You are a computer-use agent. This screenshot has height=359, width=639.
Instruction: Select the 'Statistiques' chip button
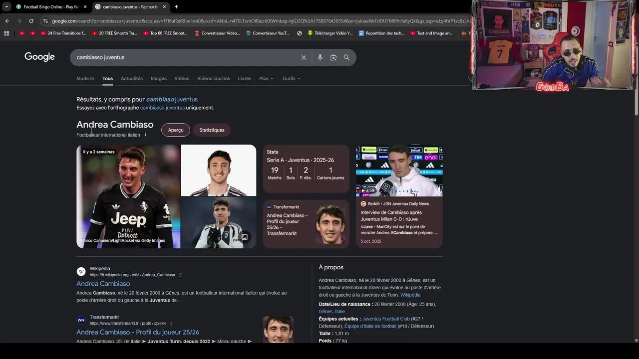point(212,130)
